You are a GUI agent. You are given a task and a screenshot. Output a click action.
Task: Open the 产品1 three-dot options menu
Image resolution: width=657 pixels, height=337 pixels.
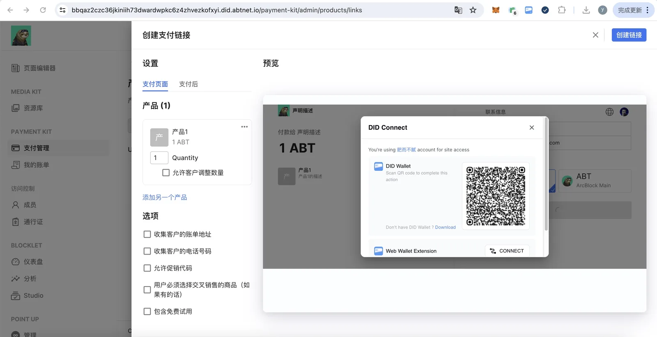coord(244,127)
